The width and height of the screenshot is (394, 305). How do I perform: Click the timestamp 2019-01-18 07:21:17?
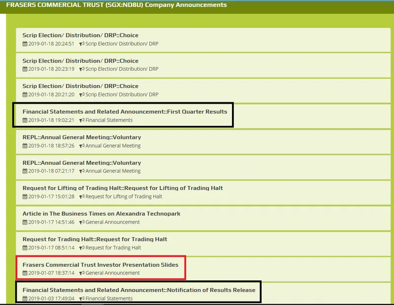[51, 171]
